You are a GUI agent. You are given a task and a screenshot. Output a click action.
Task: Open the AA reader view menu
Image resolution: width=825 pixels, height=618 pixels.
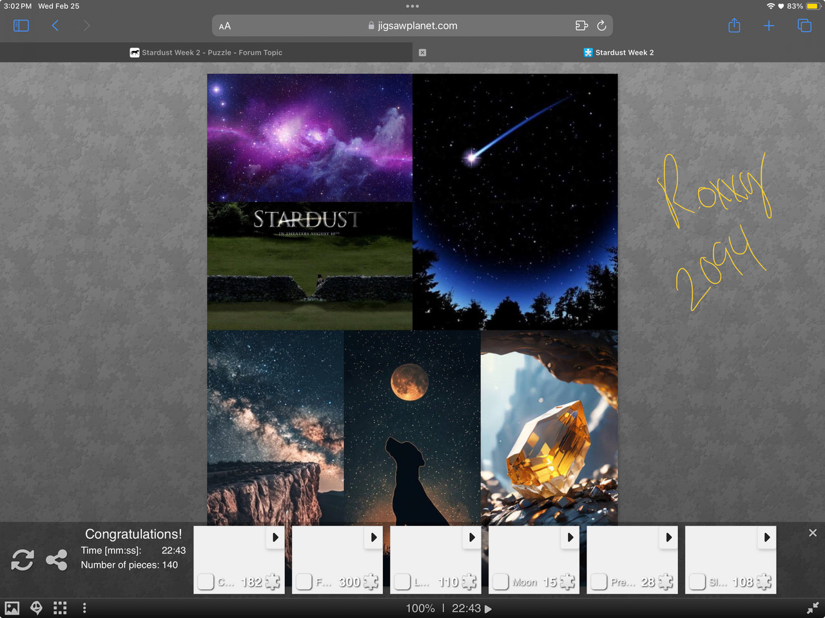(225, 26)
